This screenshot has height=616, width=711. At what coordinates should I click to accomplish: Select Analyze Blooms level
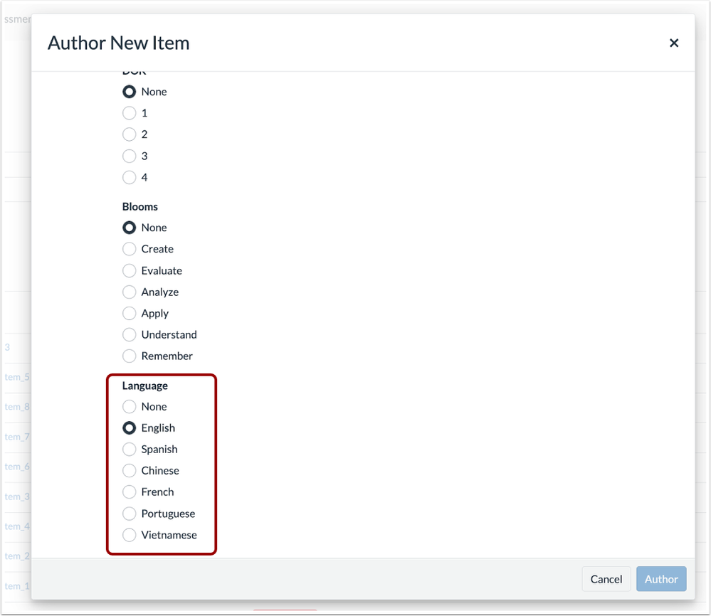[x=130, y=292]
